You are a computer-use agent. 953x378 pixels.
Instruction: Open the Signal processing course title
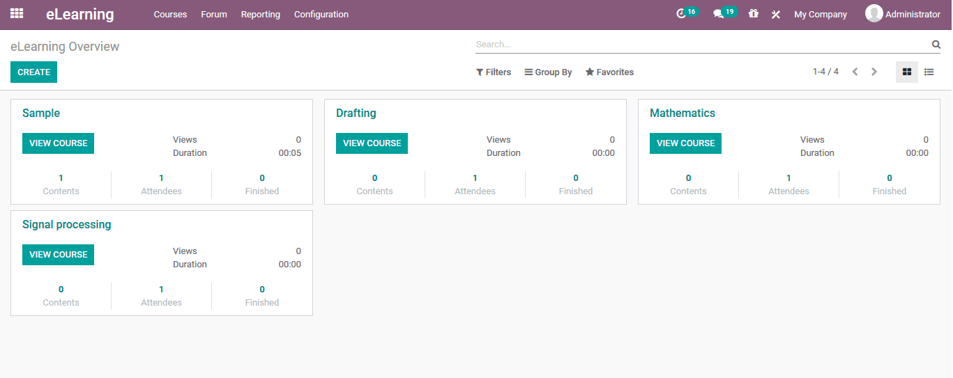coord(67,225)
